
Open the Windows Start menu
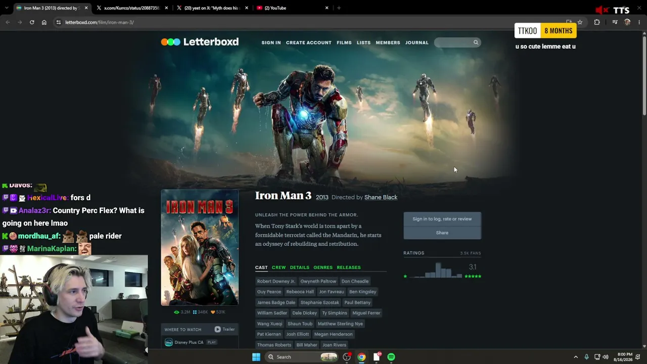tap(256, 357)
